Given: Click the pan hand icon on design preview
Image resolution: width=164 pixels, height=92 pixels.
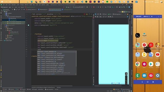Looking at the screenshot, I should (x=126, y=74).
